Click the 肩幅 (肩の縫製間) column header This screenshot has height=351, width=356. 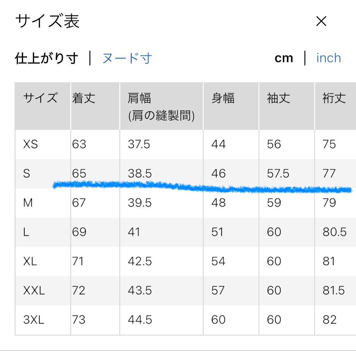[x=161, y=106]
